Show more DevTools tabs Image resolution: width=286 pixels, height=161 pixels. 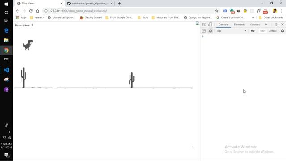point(266,25)
